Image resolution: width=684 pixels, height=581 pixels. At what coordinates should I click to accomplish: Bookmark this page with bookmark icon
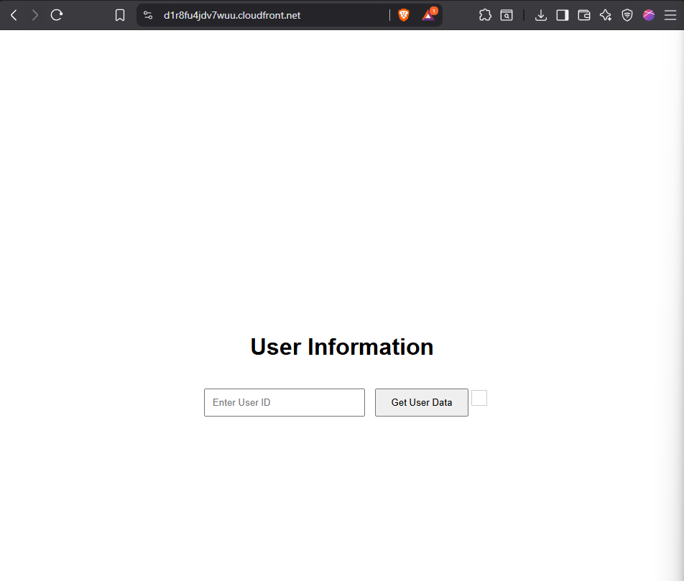coord(120,15)
